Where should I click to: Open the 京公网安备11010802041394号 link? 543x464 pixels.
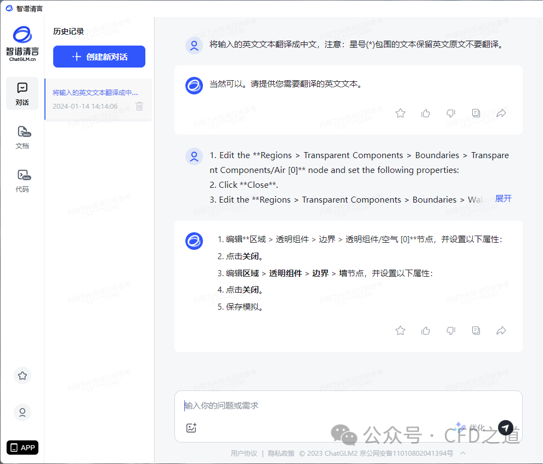coord(406,453)
